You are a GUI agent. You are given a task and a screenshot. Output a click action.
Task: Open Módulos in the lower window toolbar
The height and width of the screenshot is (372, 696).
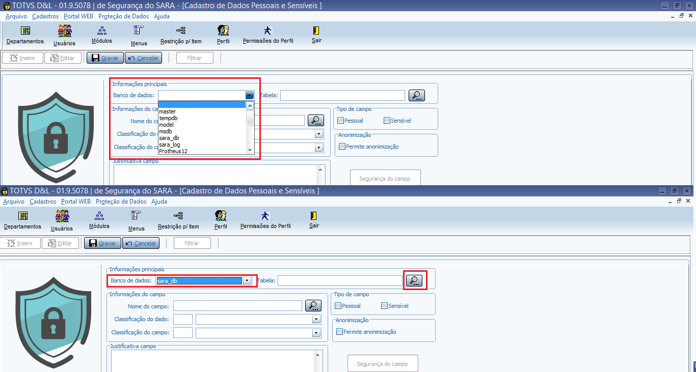(99, 220)
